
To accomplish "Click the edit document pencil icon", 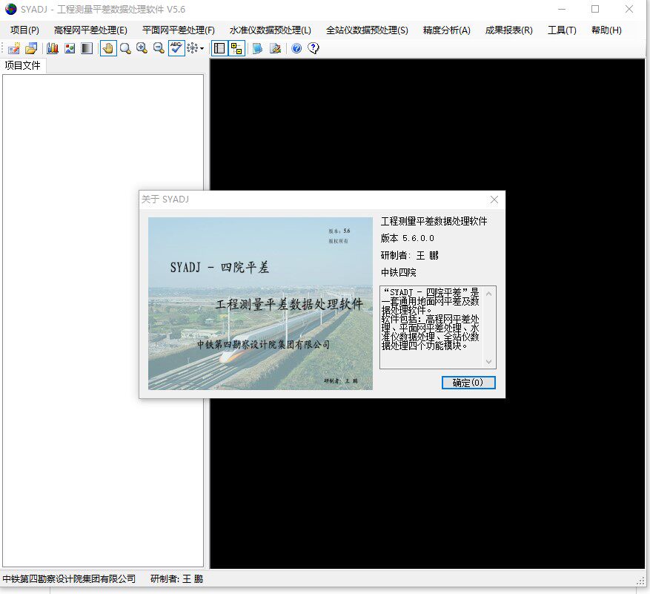I will [x=275, y=48].
